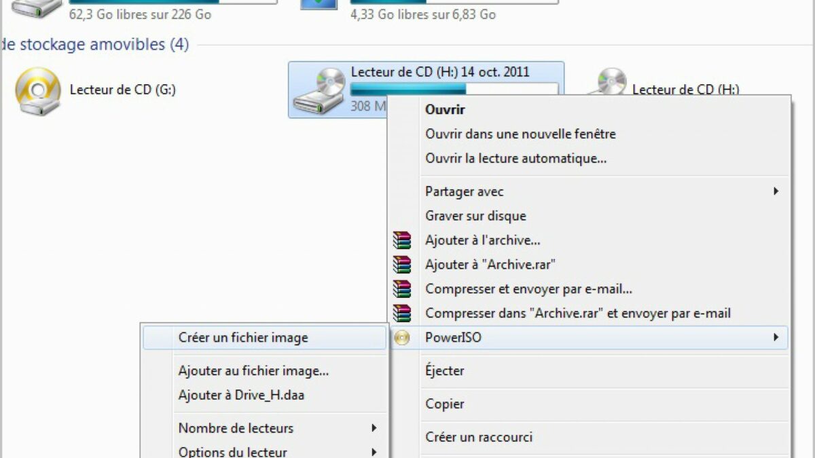Select Ouvrir in the context menu

point(445,109)
